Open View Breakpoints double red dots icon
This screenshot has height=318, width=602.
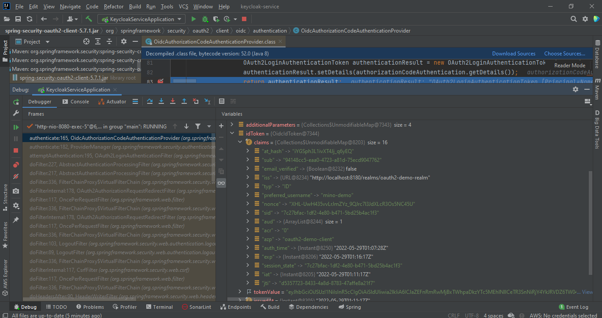point(16,165)
